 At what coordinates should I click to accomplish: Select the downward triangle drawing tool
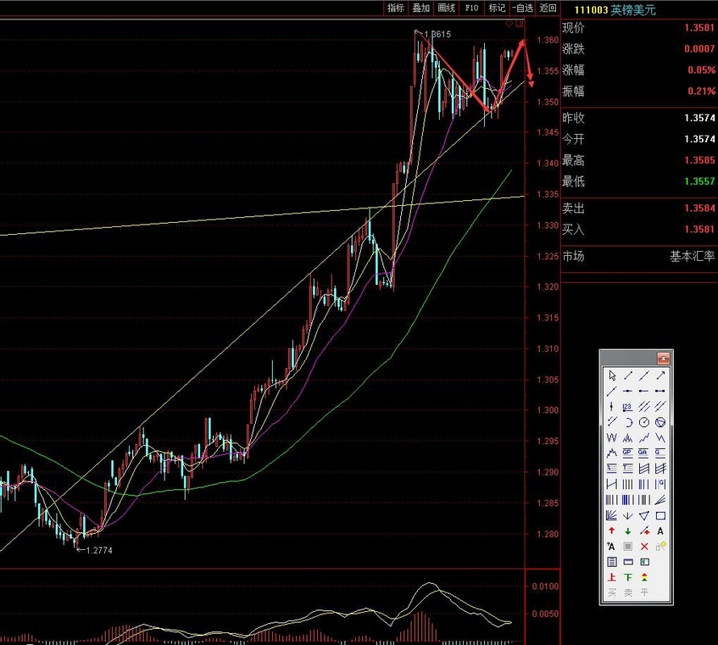point(644,515)
